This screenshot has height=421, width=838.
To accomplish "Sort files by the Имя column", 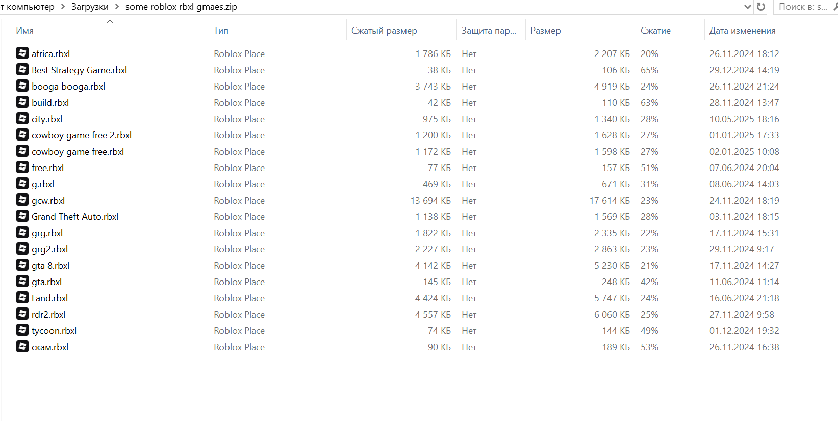I will coord(25,31).
